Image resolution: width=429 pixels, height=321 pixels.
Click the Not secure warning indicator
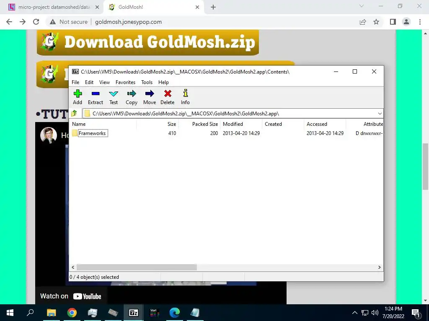coord(69,22)
